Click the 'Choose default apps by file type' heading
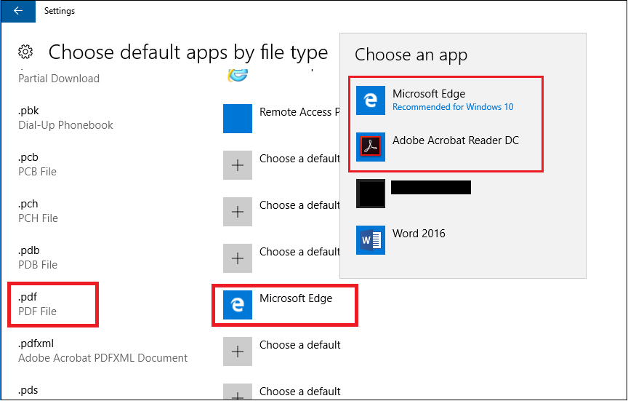The height and width of the screenshot is (401, 628). [x=188, y=52]
